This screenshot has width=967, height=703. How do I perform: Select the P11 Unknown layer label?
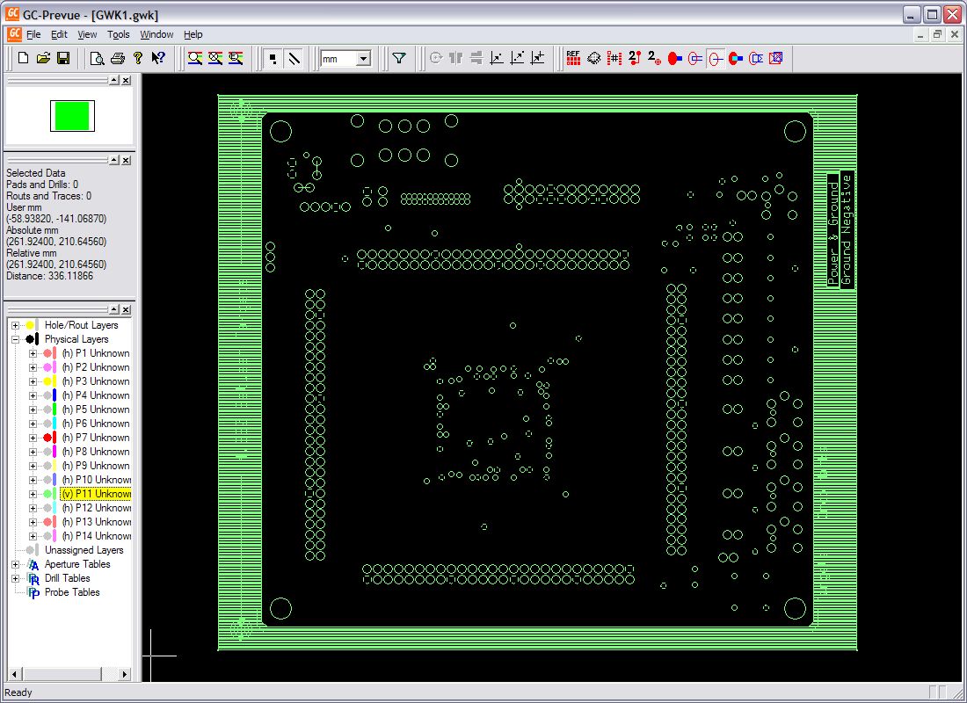[x=96, y=494]
